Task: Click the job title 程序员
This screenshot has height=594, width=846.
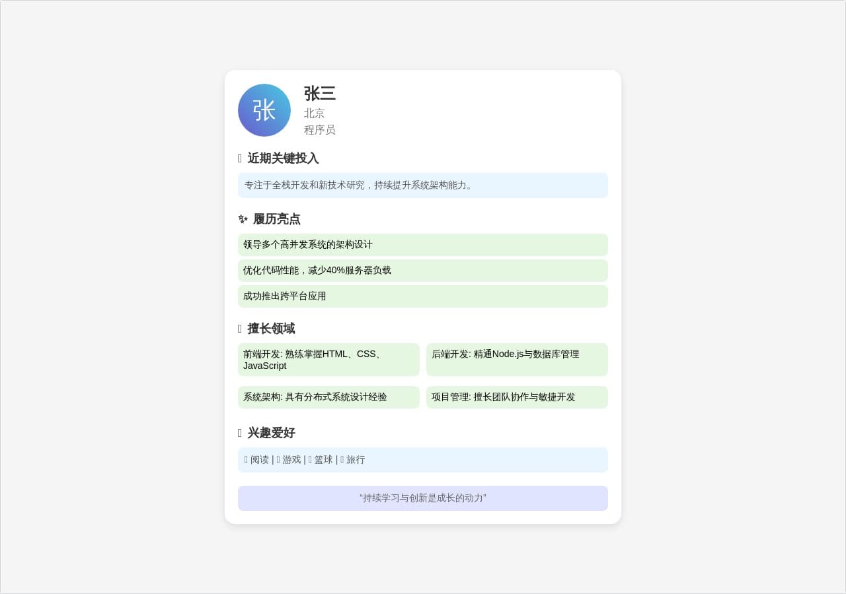Action: pyautogui.click(x=320, y=130)
